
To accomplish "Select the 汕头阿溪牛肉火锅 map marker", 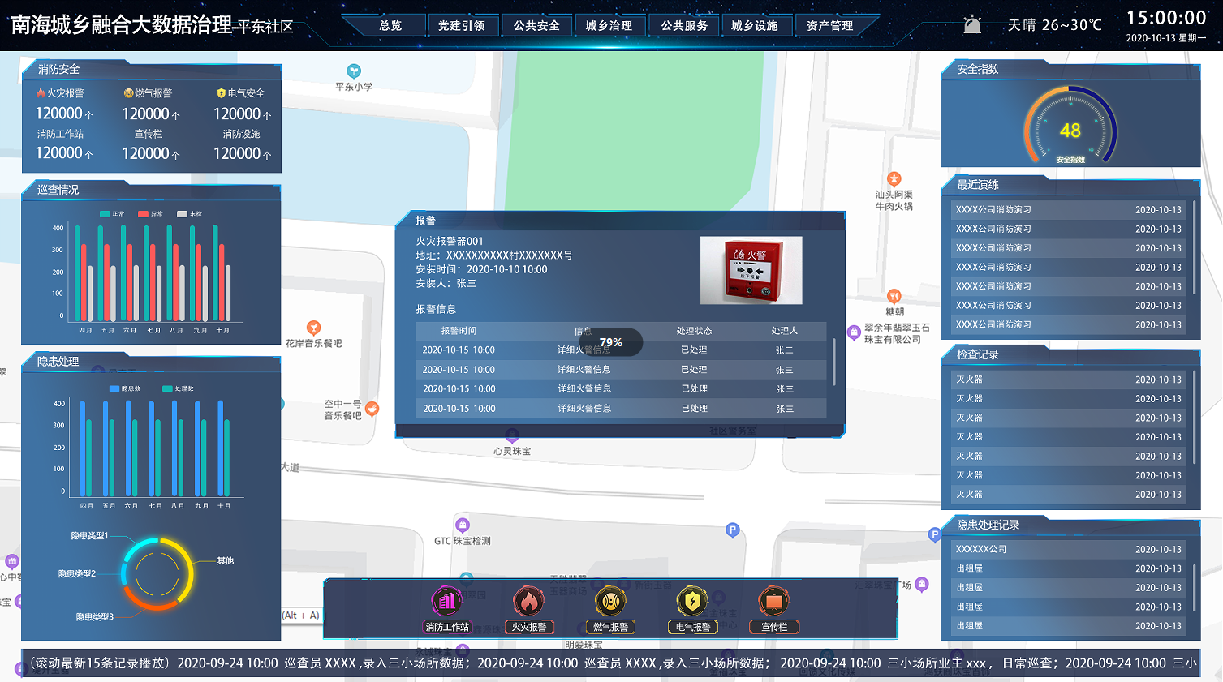I will (x=894, y=179).
